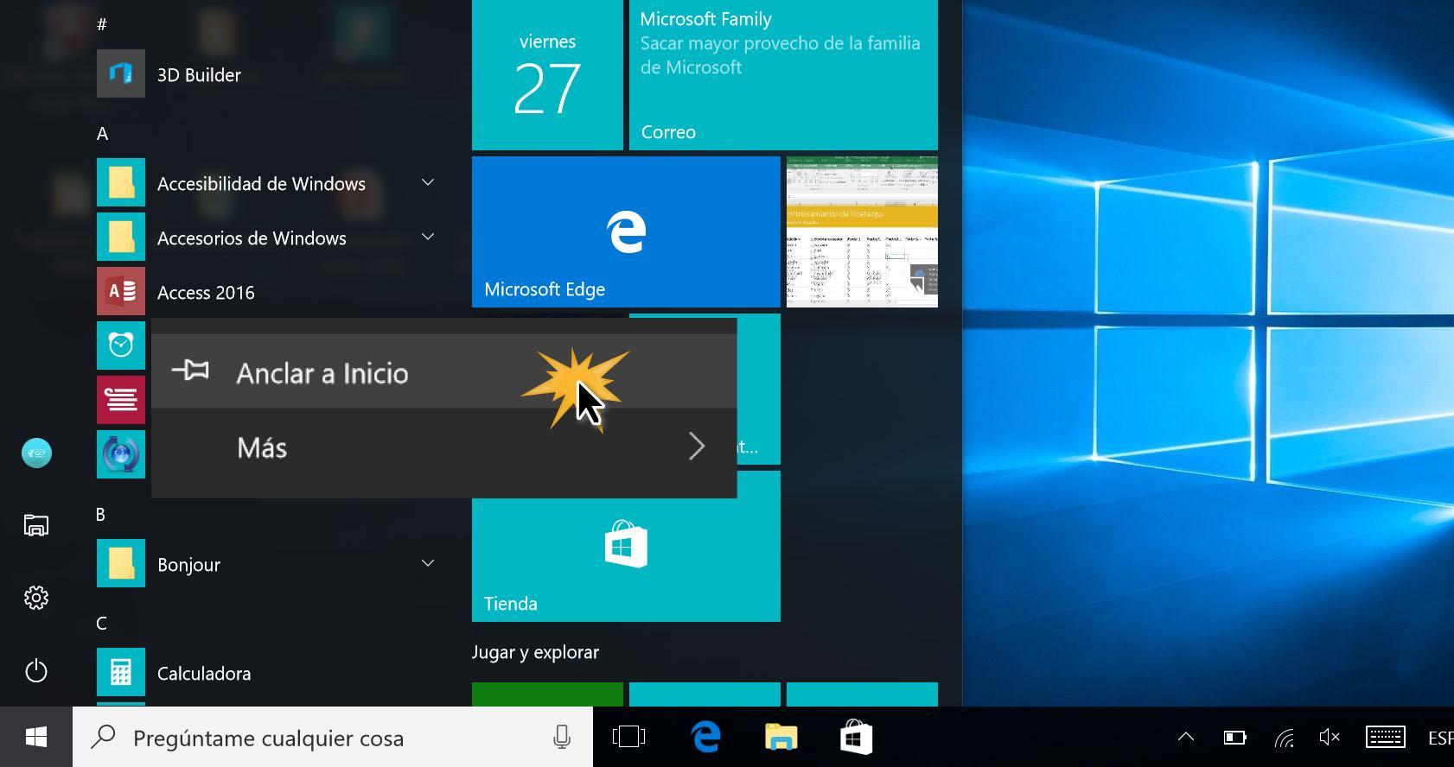Open the Excel spreadsheet preview tile
The image size is (1454, 767).
point(862,231)
